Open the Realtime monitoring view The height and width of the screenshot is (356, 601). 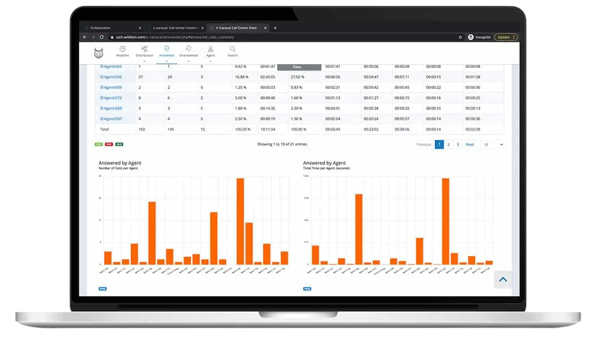click(x=122, y=50)
